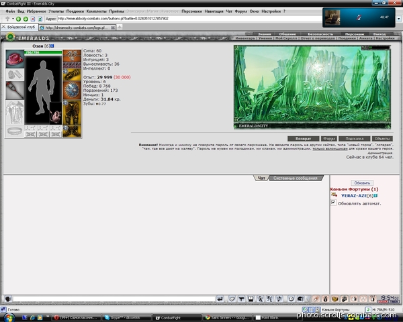Open the Мой Скролл link

[286, 38]
